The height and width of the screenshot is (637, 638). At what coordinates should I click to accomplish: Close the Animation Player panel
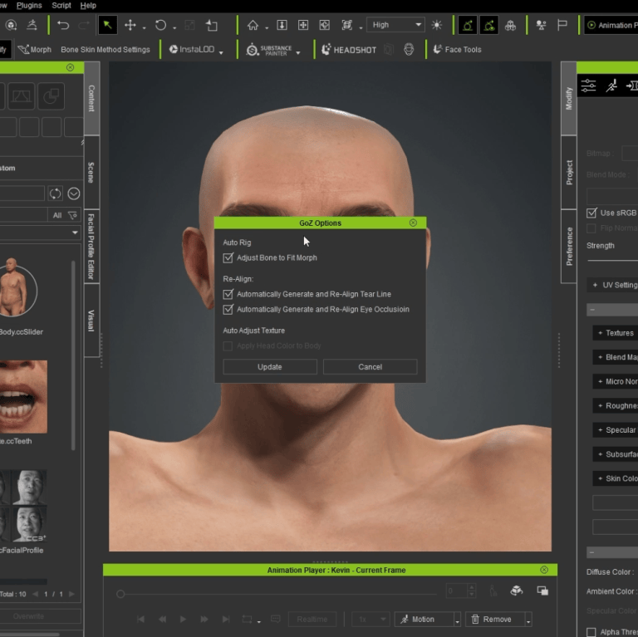point(544,570)
